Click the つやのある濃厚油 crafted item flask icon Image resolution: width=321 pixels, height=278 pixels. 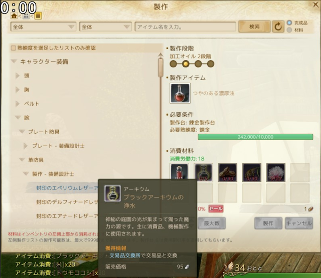click(x=180, y=93)
